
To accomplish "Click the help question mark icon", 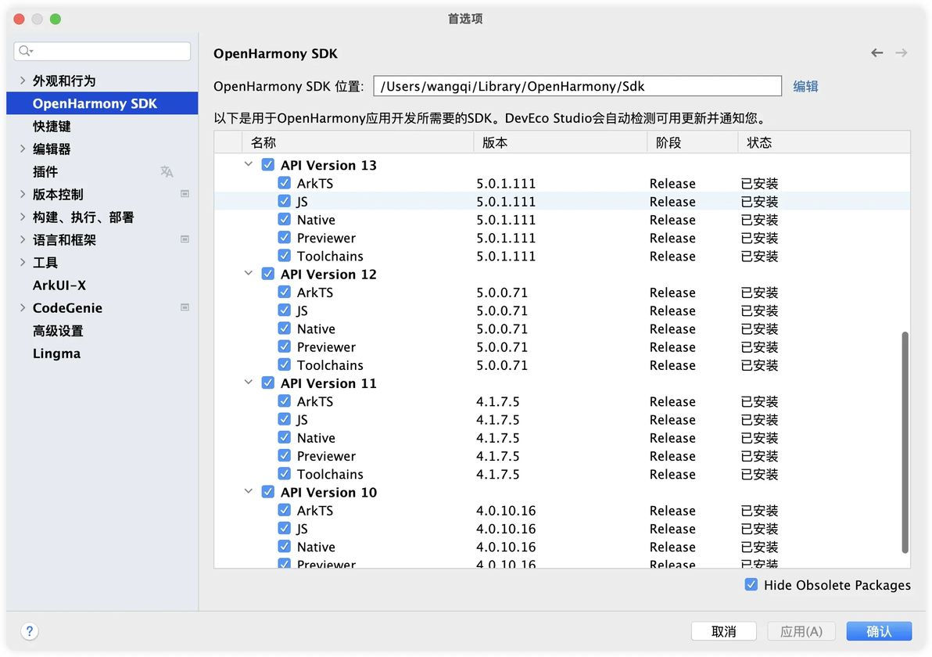I will pyautogui.click(x=29, y=631).
